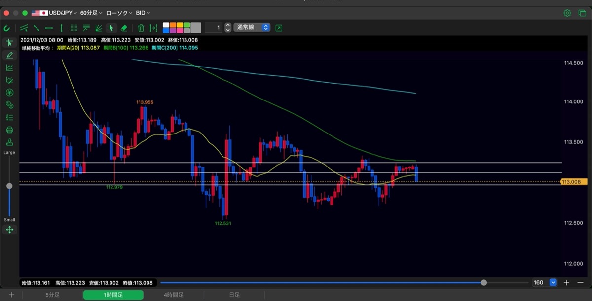Click the plus zoom button at bottom right

[x=566, y=282]
